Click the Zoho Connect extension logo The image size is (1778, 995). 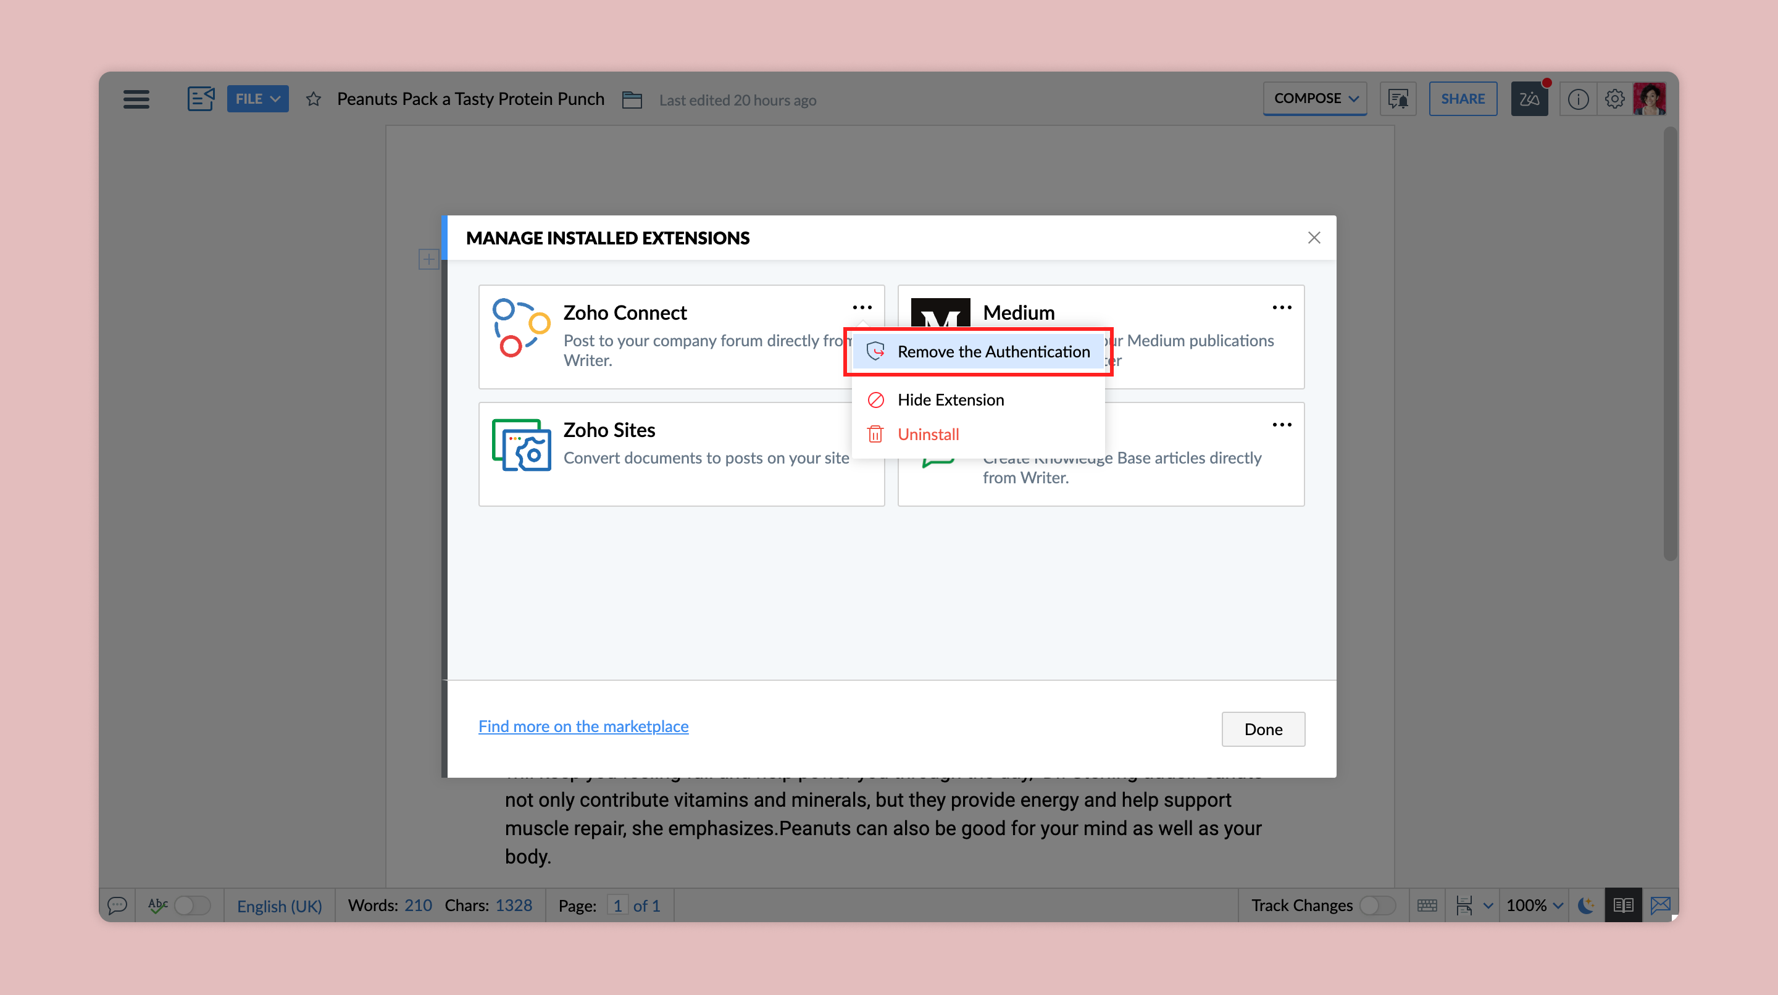coord(521,328)
